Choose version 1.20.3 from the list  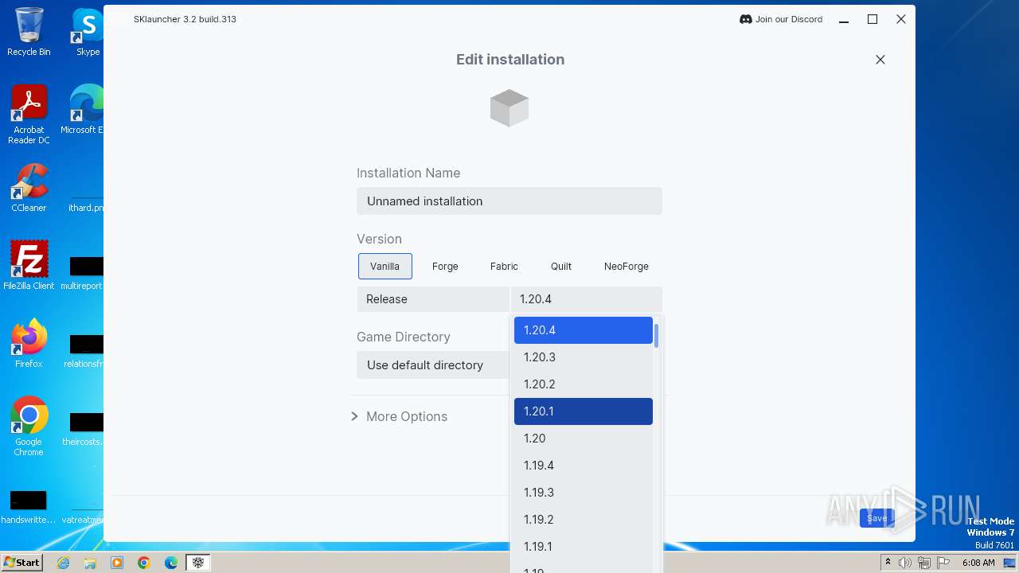click(584, 357)
